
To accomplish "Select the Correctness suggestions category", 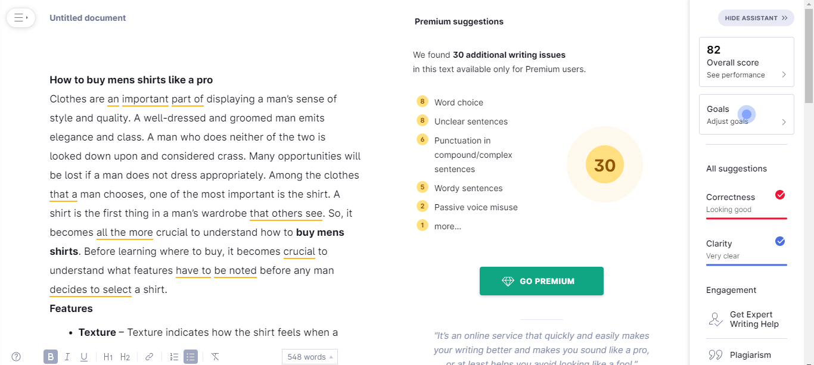I will coord(747,202).
